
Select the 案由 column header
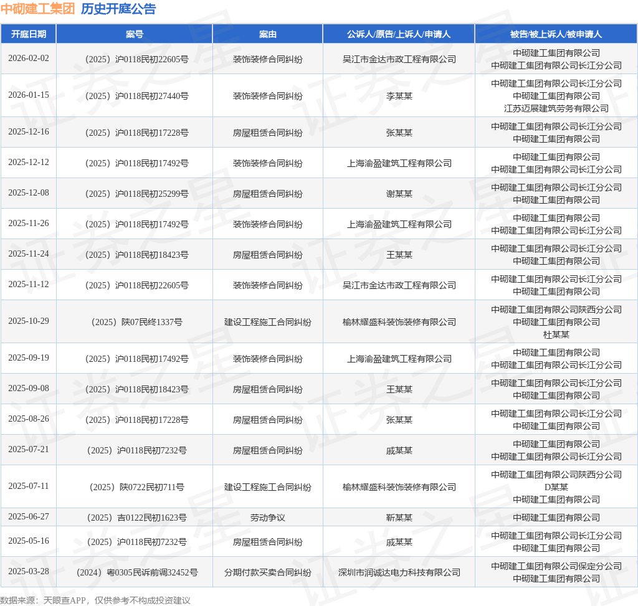pyautogui.click(x=268, y=34)
